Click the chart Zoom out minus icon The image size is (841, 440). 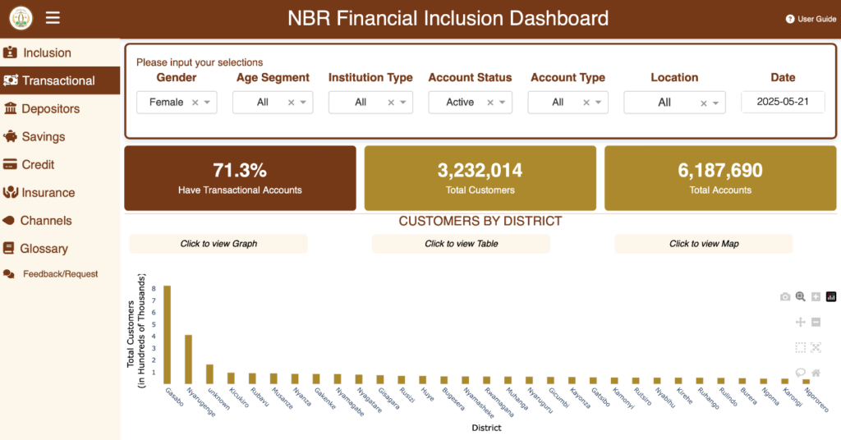[816, 323]
